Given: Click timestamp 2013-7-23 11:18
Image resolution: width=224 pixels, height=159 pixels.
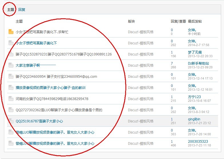Looking at the screenshot, I should click(x=199, y=145).
